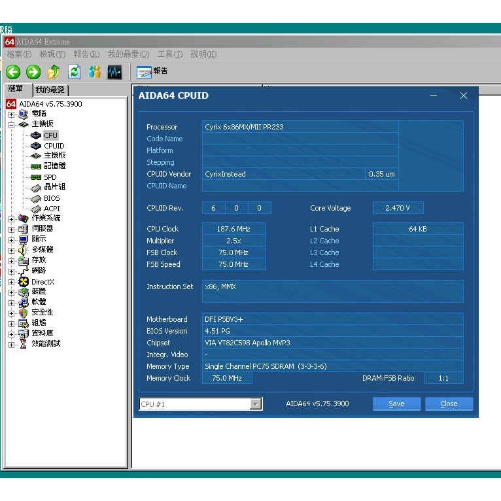Expand the 顯示 tree node
The width and height of the screenshot is (501, 501).
tap(12, 240)
